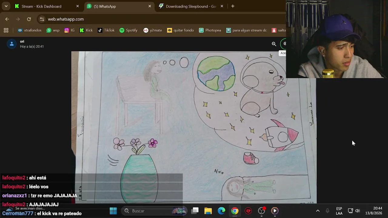Open the volume control in system tray
The height and width of the screenshot is (218, 388).
pos(358,211)
